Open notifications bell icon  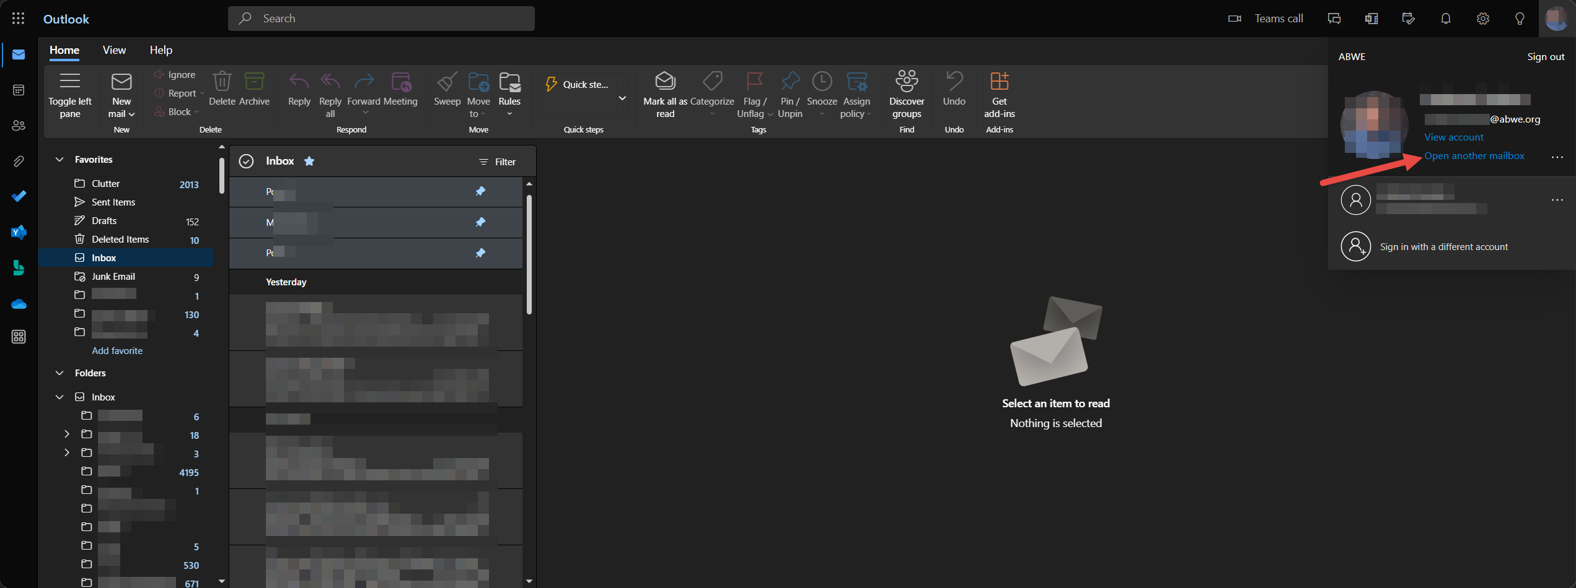1445,19
